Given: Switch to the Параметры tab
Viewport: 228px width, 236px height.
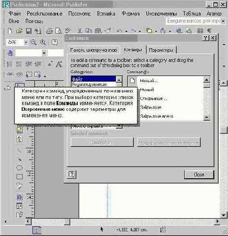Looking at the screenshot, I should 161,50.
